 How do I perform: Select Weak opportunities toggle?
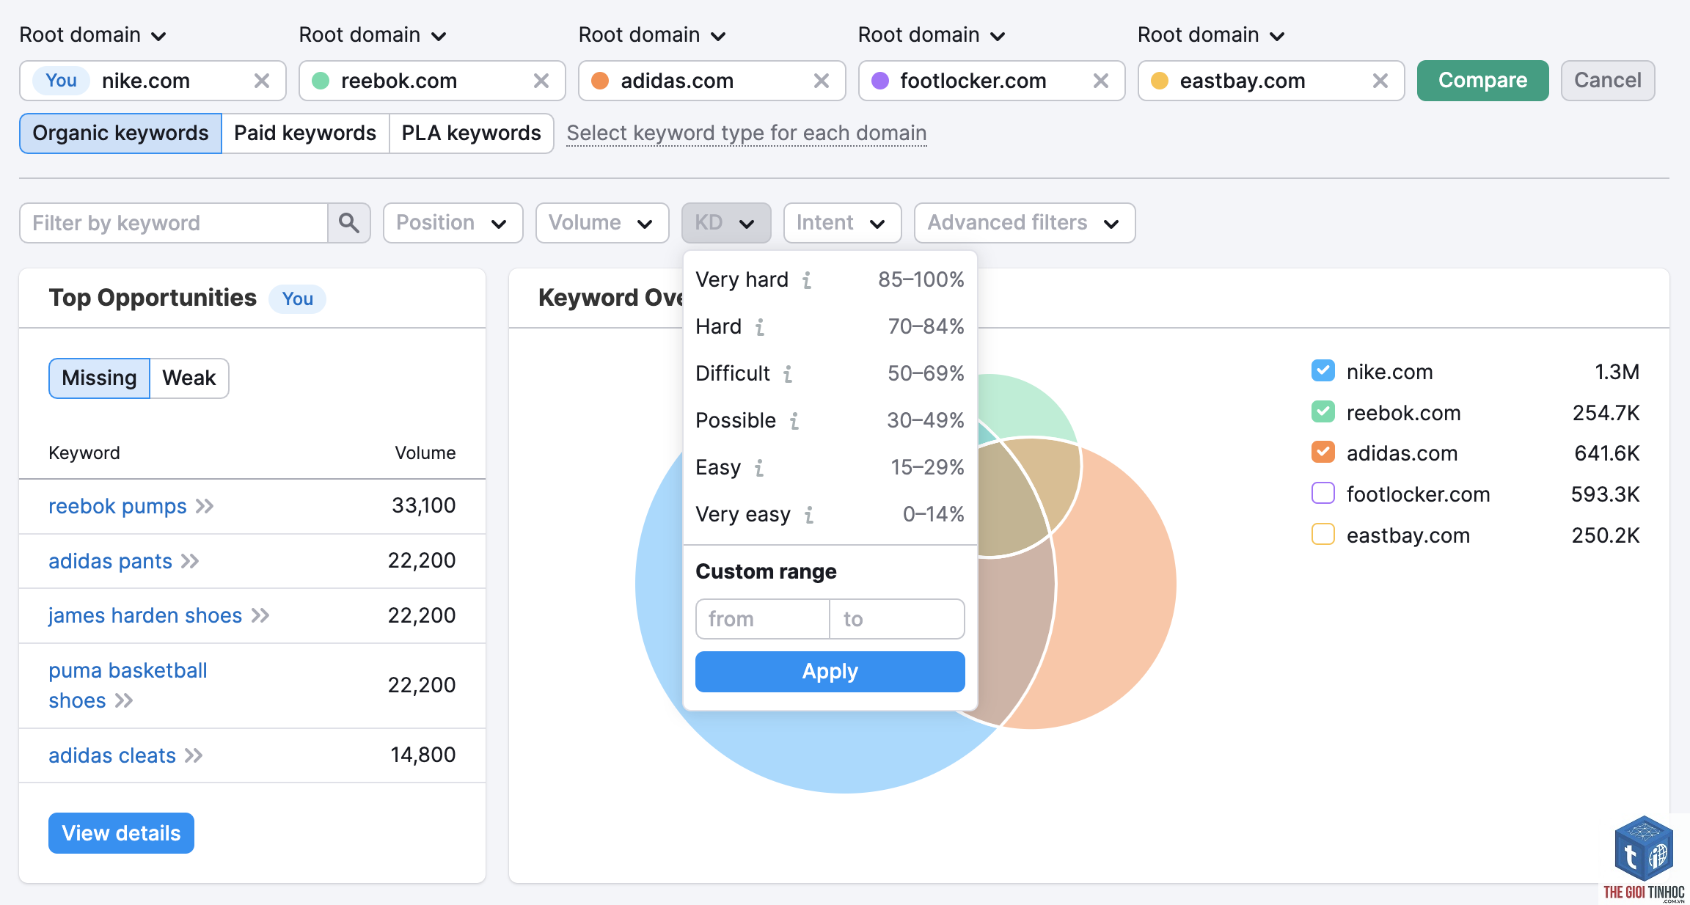click(x=189, y=378)
